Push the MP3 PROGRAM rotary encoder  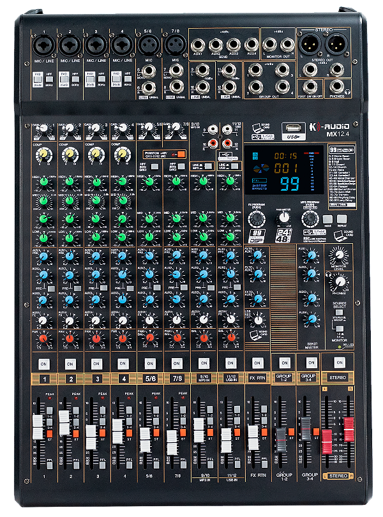pos(310,218)
